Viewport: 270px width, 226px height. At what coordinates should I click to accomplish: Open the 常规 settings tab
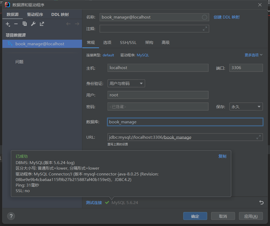pyautogui.click(x=91, y=42)
